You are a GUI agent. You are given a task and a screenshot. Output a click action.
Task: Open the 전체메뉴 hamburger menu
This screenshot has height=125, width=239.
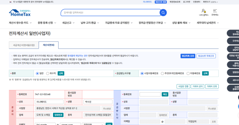(215, 13)
